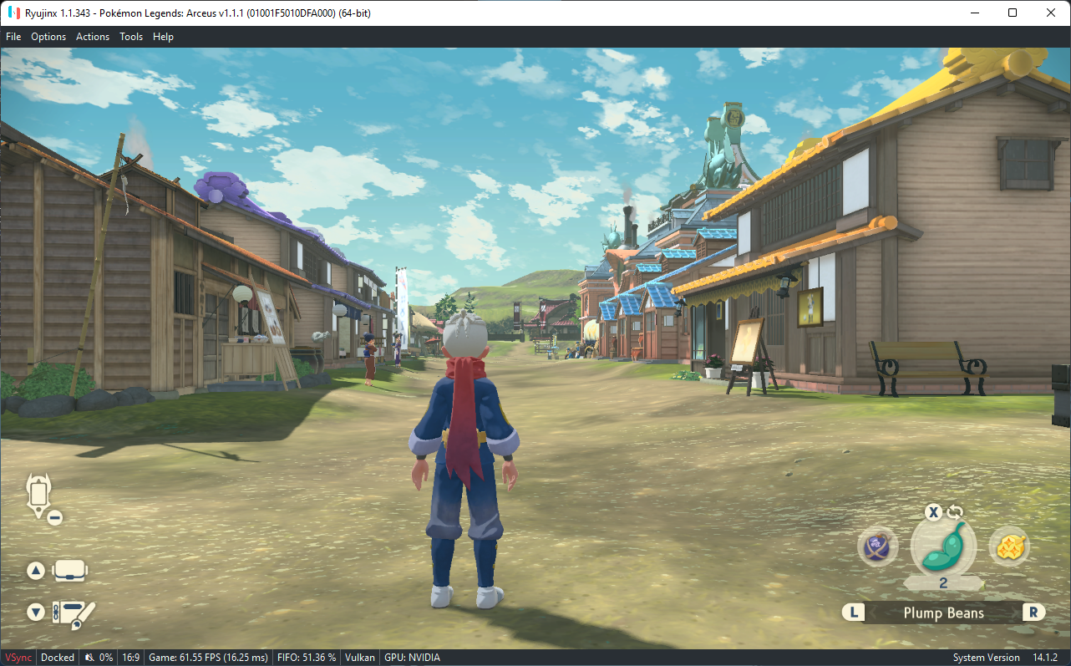Viewport: 1071px width, 666px height.
Task: Select the Plump Beans item circle
Action: click(x=943, y=547)
